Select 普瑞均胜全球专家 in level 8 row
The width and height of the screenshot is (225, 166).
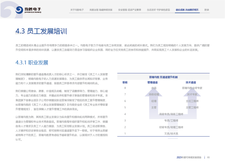(x=192, y=88)
